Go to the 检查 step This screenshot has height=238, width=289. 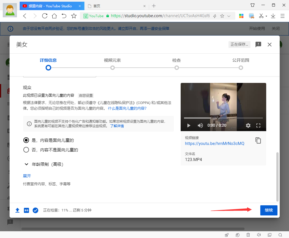(176, 64)
